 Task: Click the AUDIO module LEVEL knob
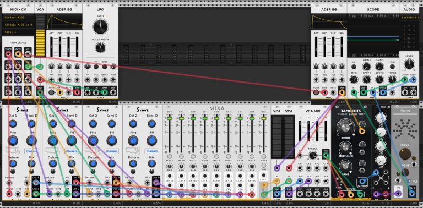tap(409, 64)
